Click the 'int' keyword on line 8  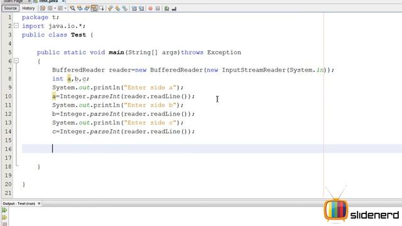(x=58, y=79)
